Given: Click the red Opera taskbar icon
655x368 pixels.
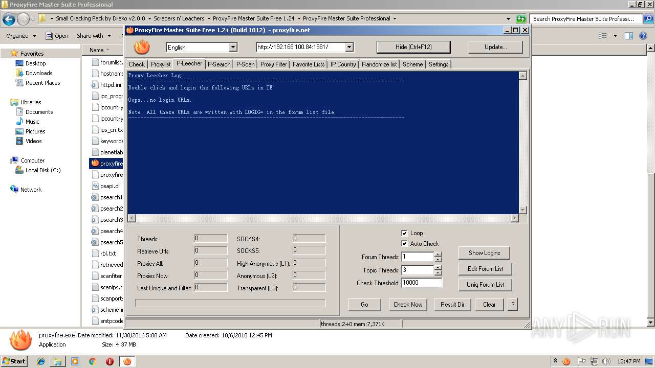Looking at the screenshot, I should (x=110, y=361).
